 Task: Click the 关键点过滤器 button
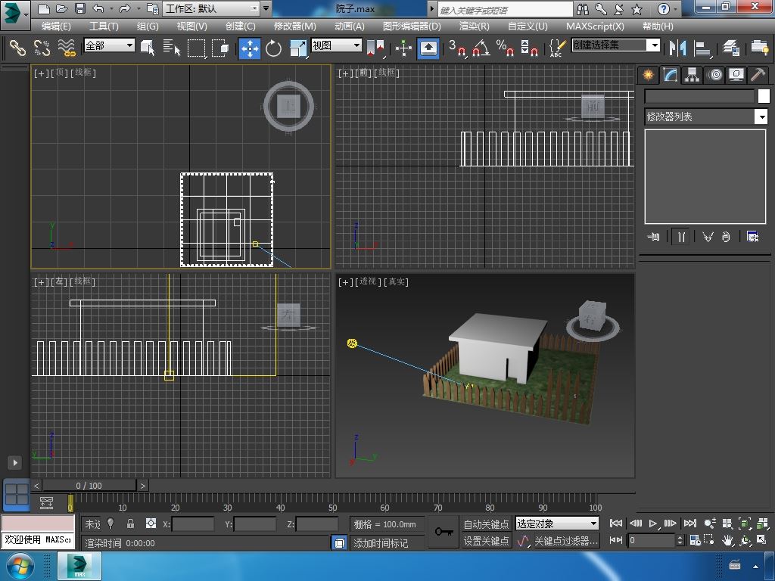tap(565, 541)
